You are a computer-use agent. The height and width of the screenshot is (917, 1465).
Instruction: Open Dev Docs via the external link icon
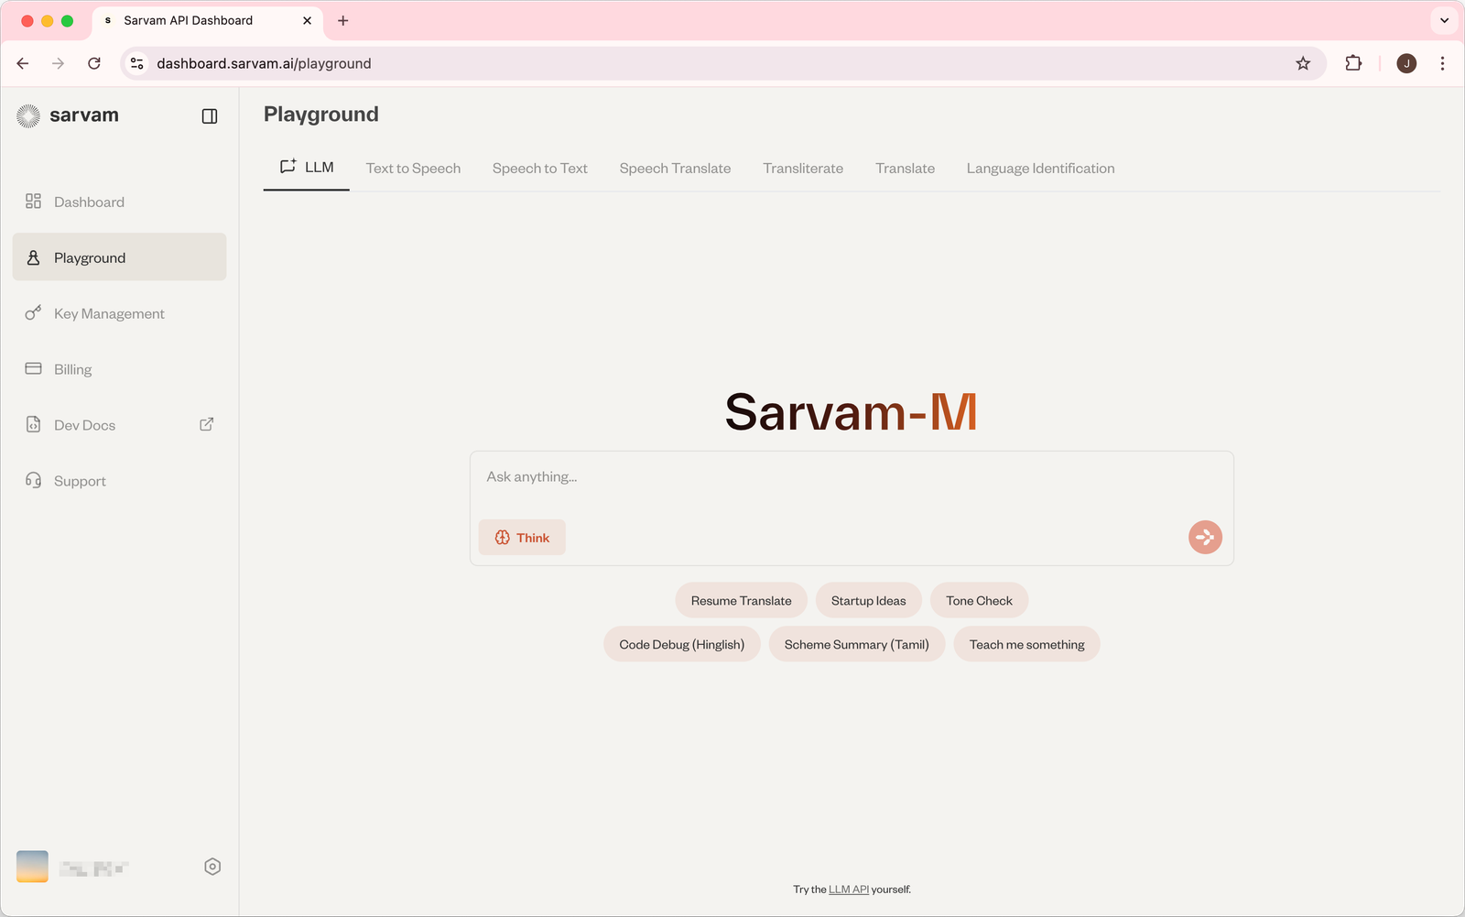tap(206, 424)
